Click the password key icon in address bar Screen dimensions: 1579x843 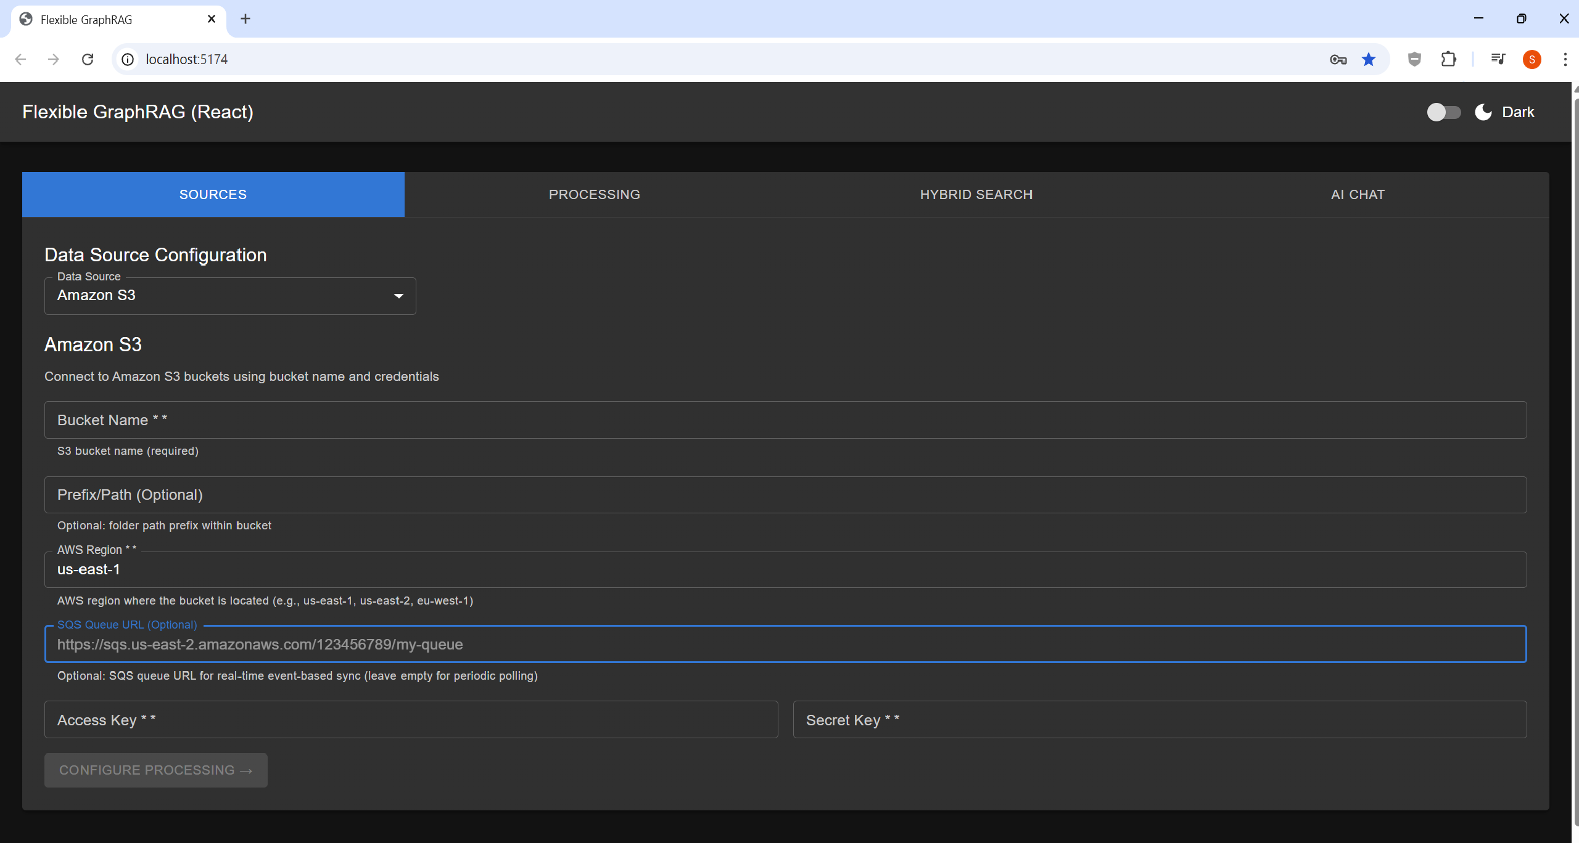(1337, 59)
